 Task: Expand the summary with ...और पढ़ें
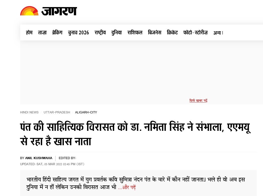[x=127, y=187]
